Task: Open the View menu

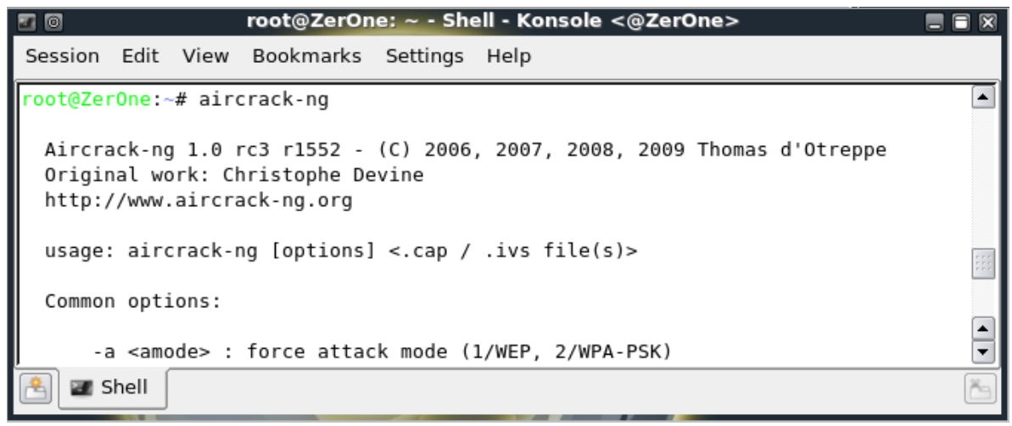Action: coord(205,56)
